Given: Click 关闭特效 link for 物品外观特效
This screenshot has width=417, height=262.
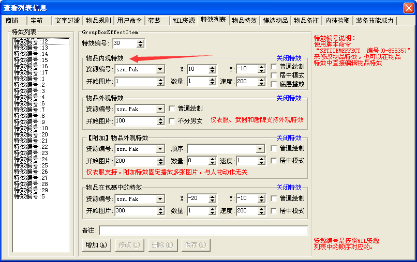Looking at the screenshot, I should click(289, 98).
